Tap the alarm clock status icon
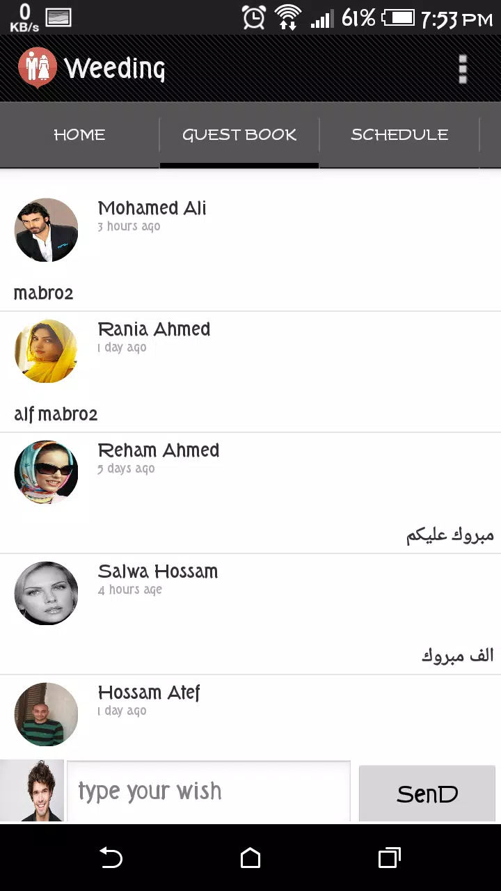This screenshot has width=501, height=891. click(x=253, y=17)
